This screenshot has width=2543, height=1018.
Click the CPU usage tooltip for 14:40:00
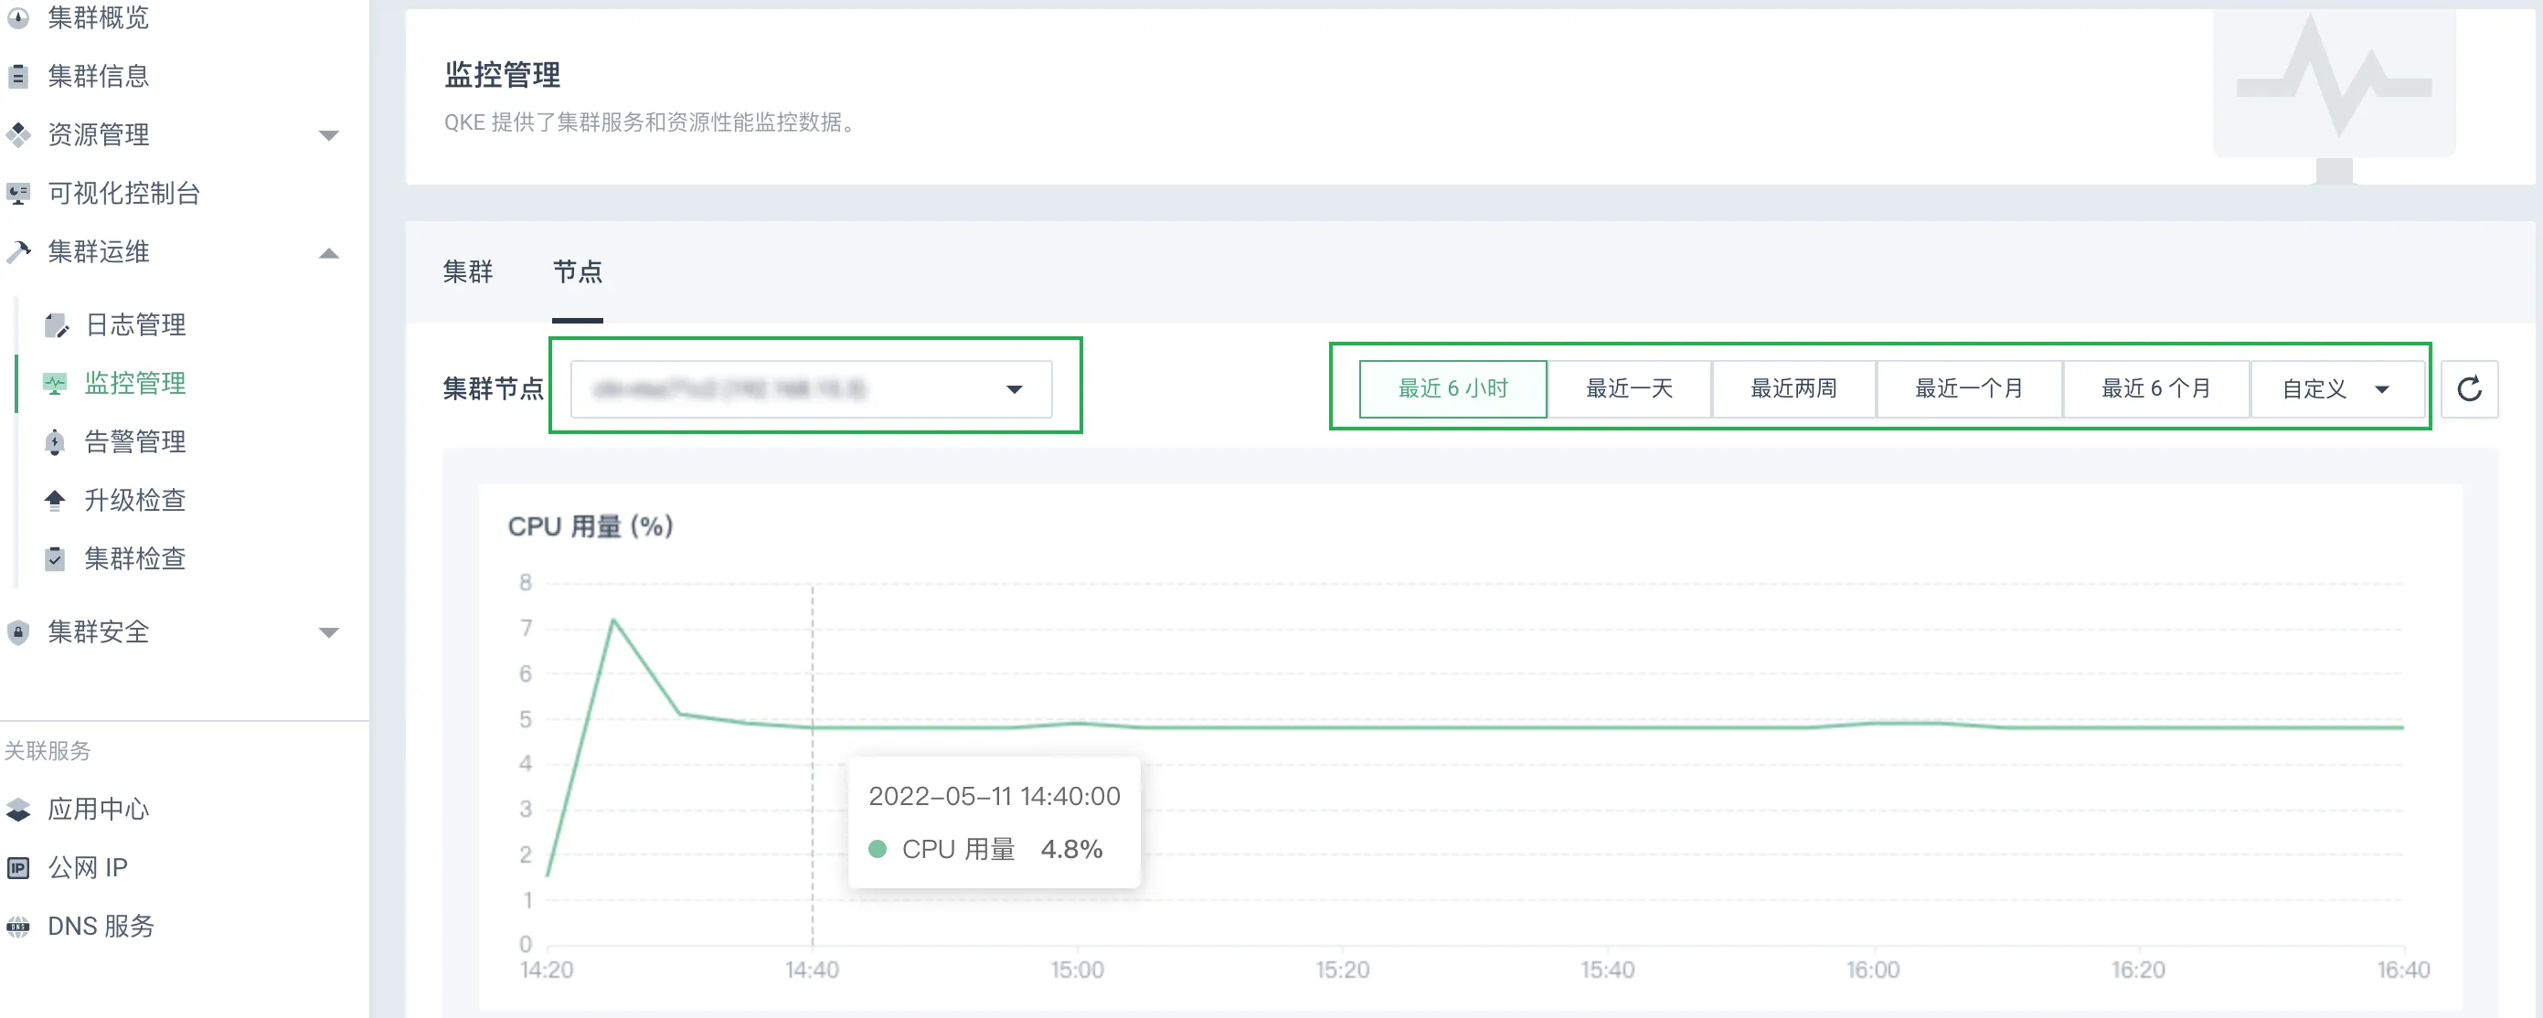tap(995, 822)
